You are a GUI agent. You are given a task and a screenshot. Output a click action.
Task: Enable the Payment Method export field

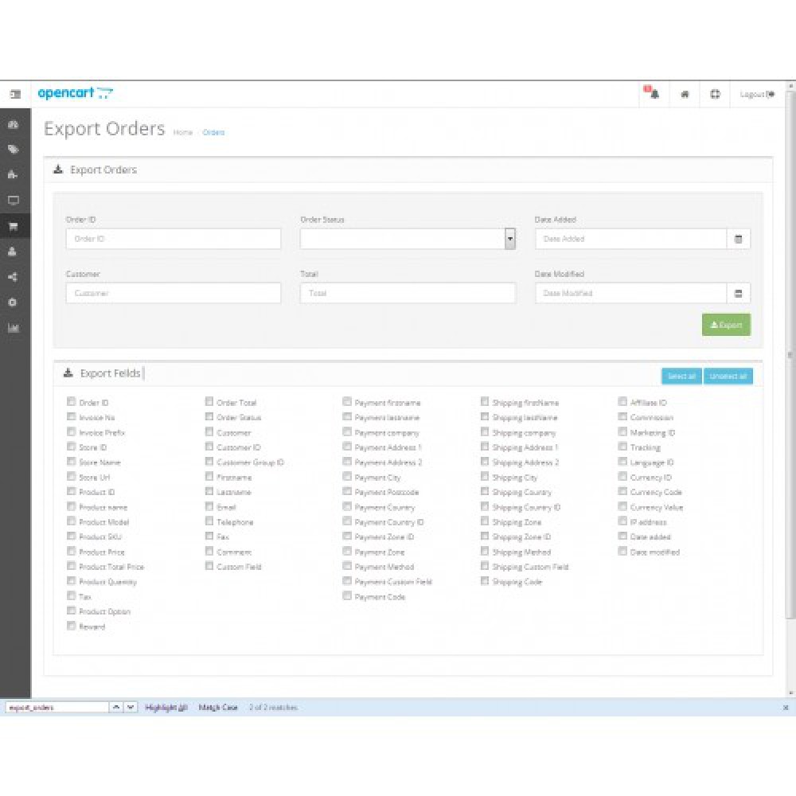(347, 567)
